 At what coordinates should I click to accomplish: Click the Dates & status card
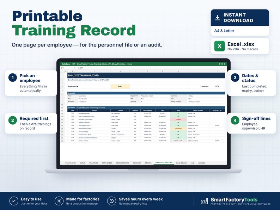pyautogui.click(x=251, y=83)
